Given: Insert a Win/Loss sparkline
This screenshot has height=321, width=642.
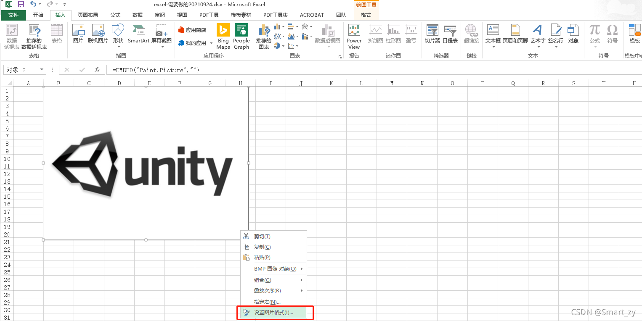Looking at the screenshot, I should point(411,34).
